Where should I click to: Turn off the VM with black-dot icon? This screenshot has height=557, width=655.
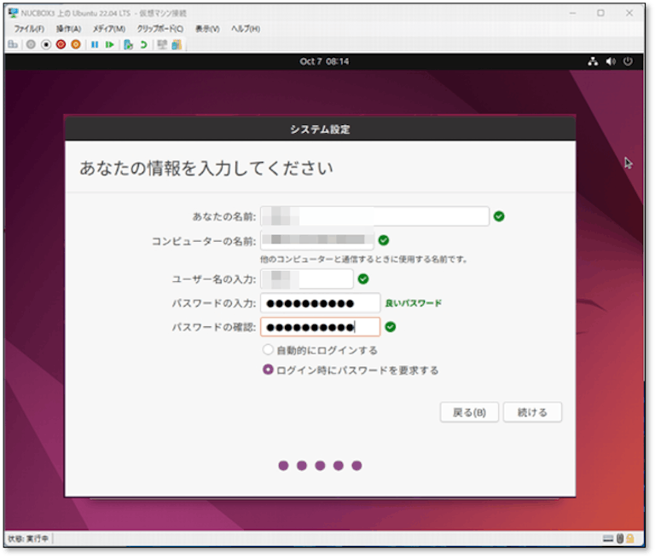[46, 44]
